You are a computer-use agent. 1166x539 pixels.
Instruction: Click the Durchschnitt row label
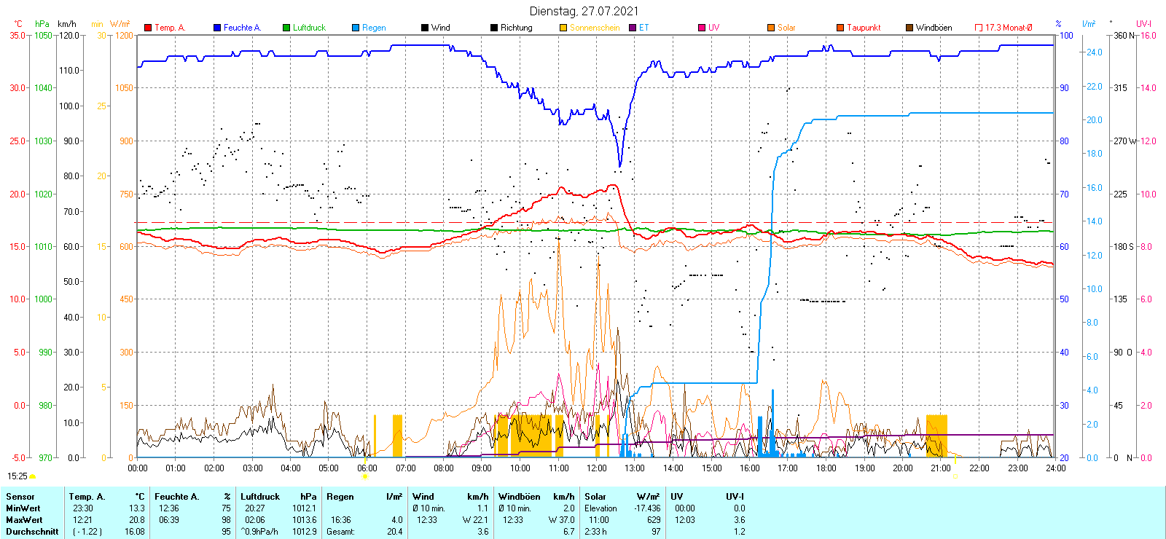(x=32, y=532)
